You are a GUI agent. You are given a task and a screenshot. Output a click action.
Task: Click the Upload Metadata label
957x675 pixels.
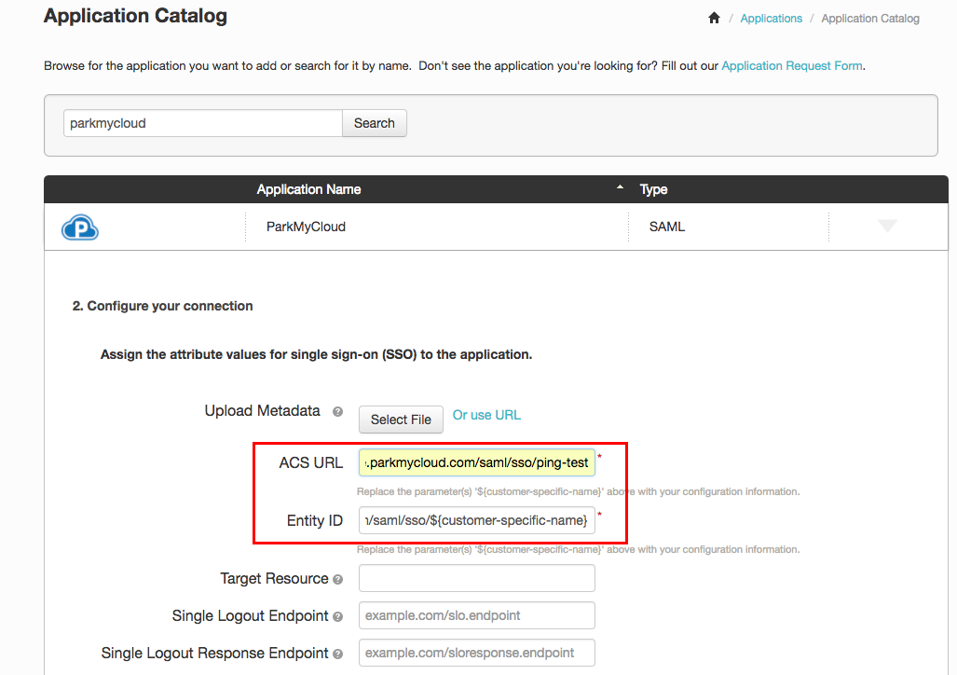(262, 410)
